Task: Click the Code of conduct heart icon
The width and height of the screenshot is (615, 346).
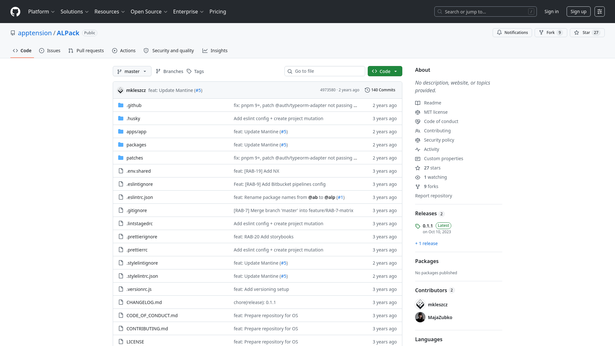Action: coord(418,121)
